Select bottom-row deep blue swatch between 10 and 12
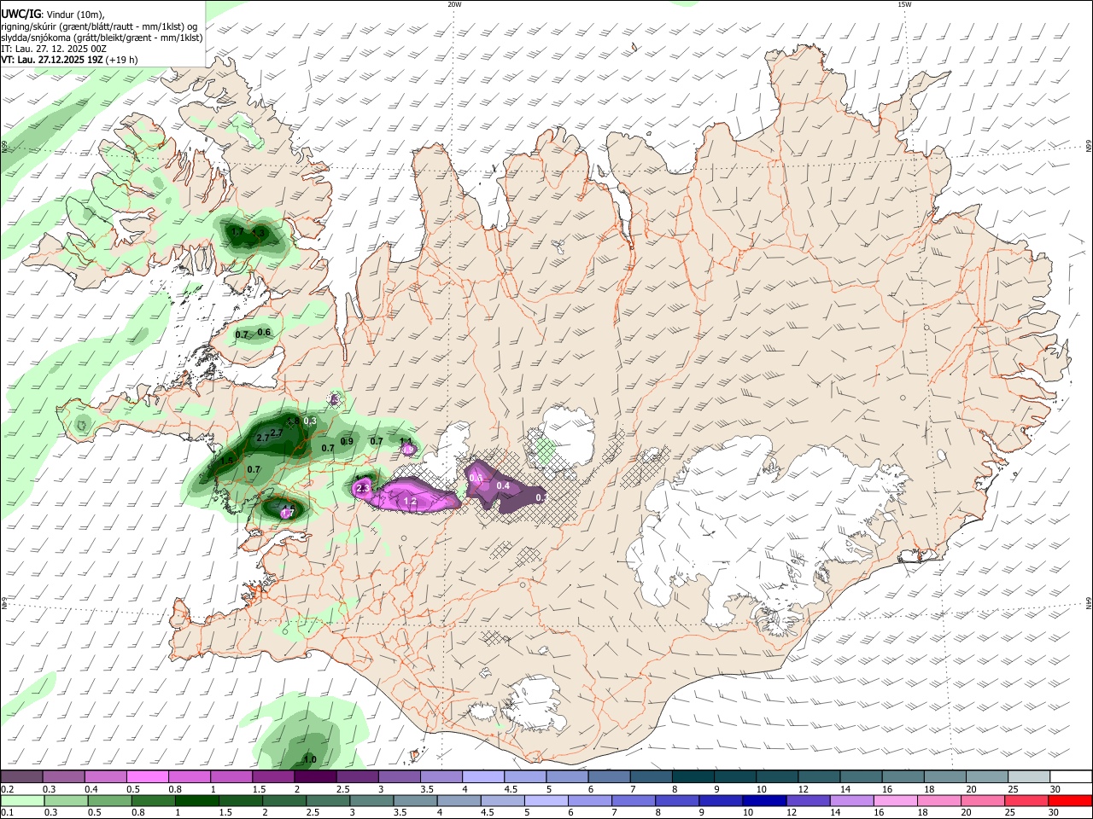 pos(764,800)
